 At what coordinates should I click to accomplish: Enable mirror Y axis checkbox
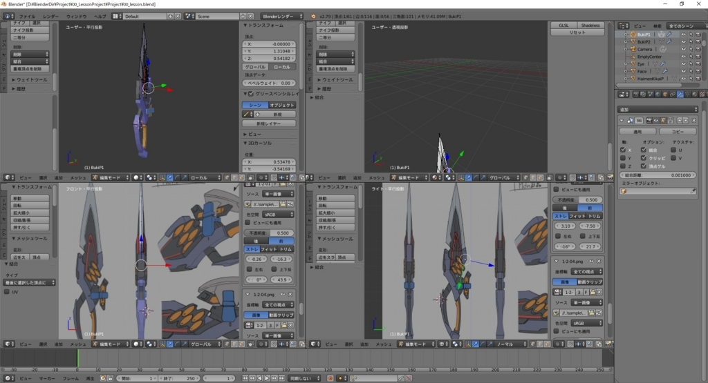(623, 158)
